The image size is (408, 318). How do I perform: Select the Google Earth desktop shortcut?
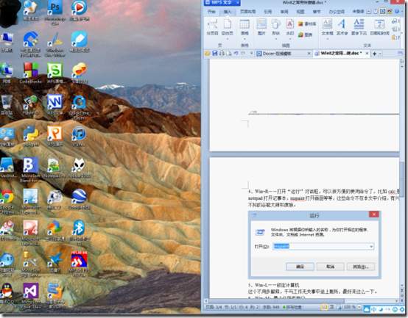click(x=79, y=199)
